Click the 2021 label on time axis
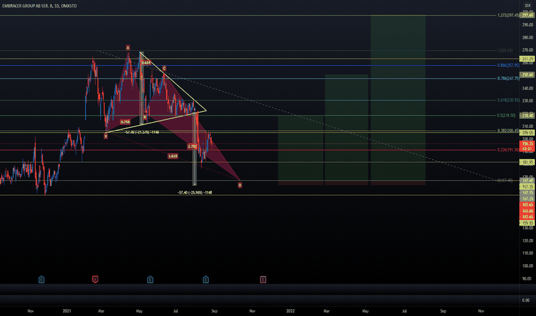536x316 pixels. click(x=67, y=311)
